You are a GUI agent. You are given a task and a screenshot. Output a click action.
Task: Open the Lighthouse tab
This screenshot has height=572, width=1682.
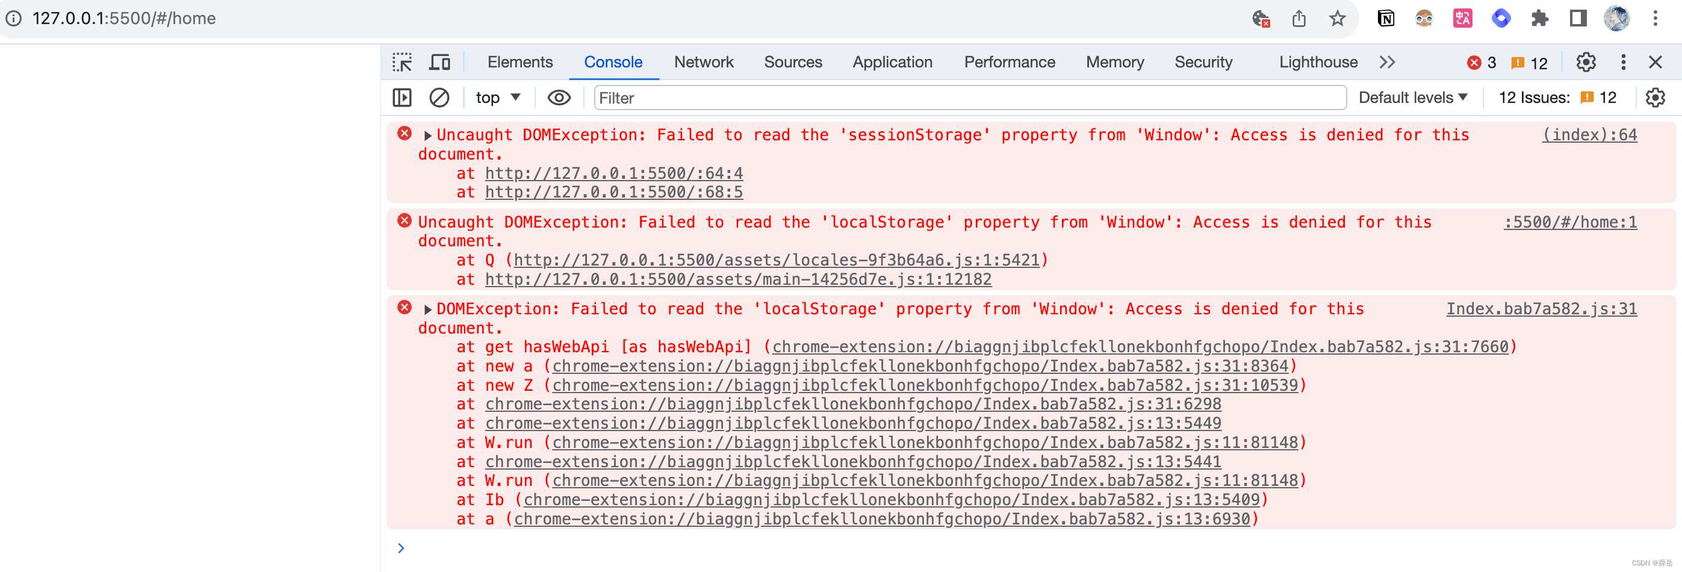[1318, 62]
